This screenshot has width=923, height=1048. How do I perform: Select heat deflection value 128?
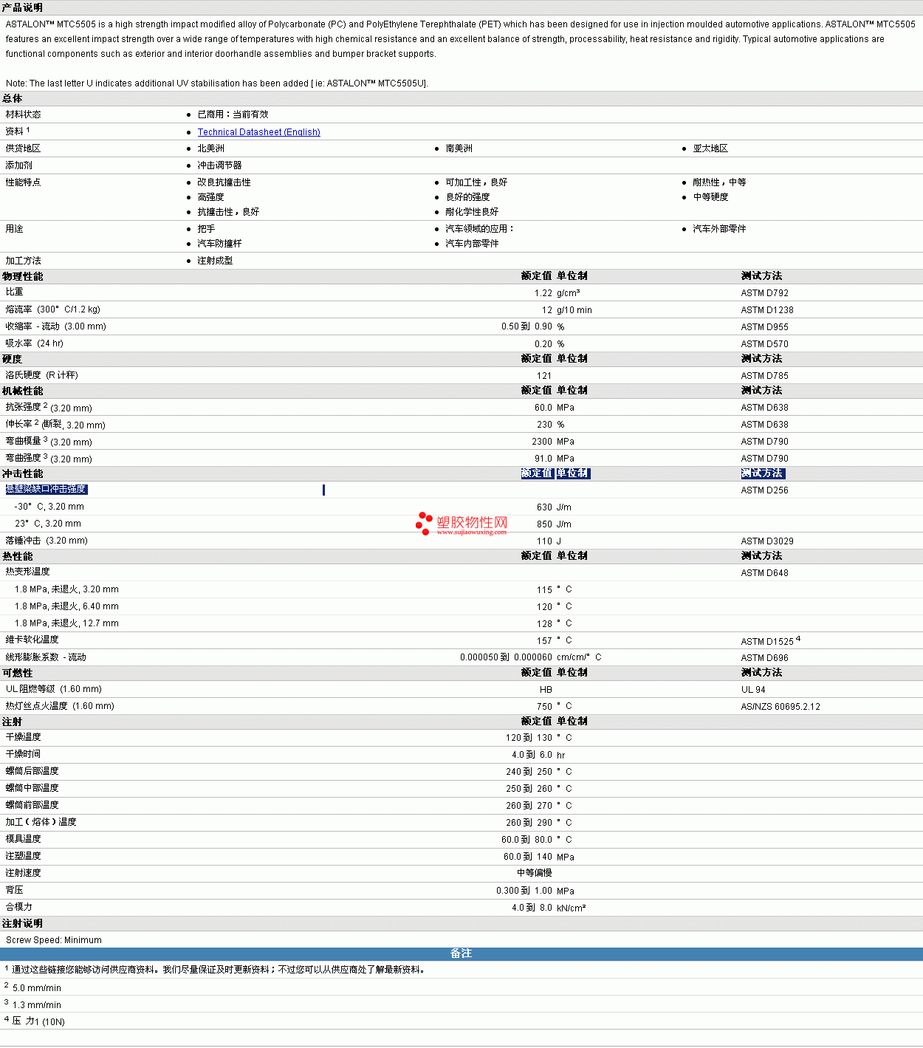pyautogui.click(x=544, y=624)
